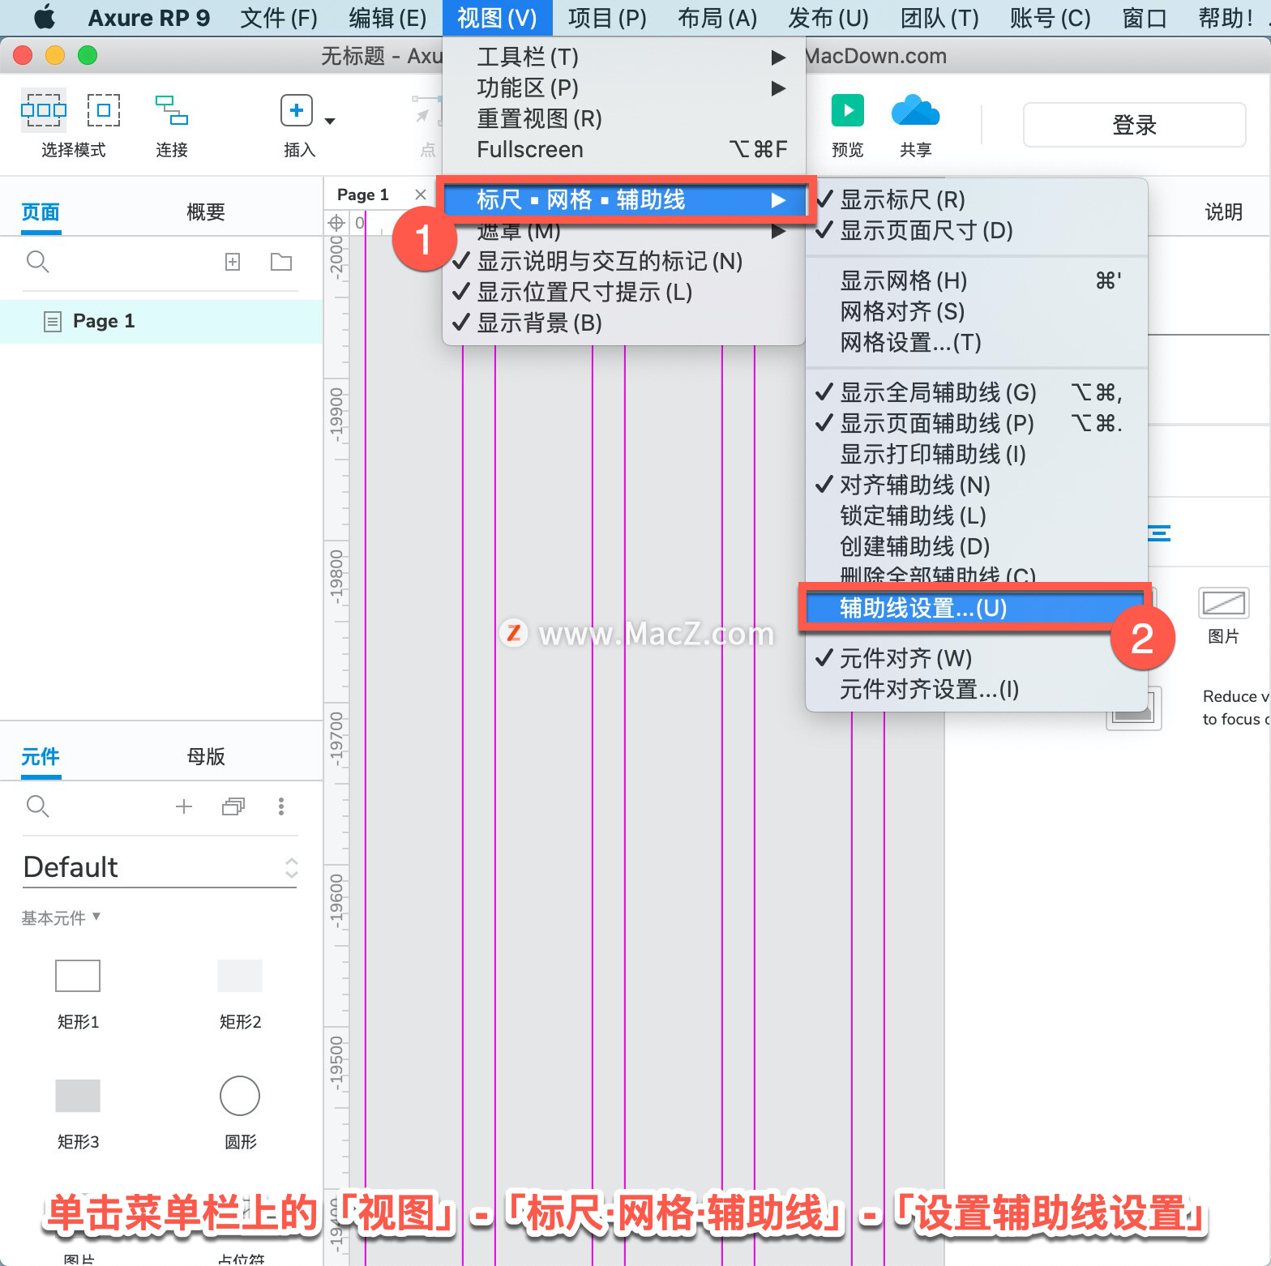Toggle 显示页面尺寸 (D)
Image resolution: width=1271 pixels, height=1266 pixels.
point(977,230)
